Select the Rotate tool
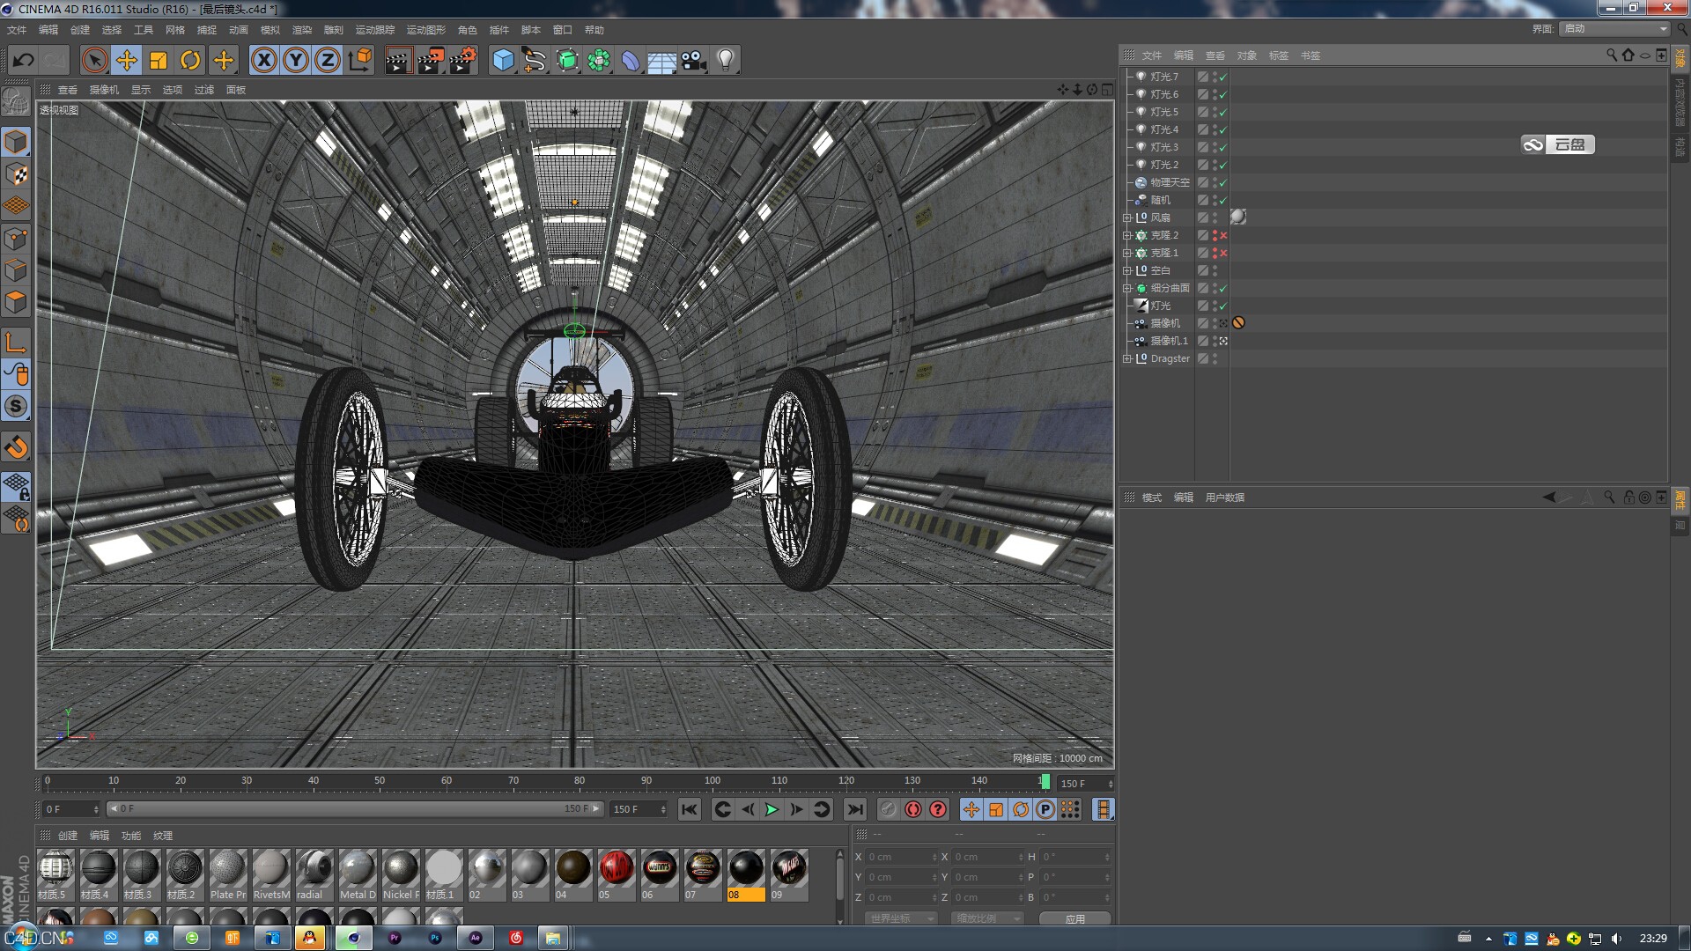 click(190, 60)
